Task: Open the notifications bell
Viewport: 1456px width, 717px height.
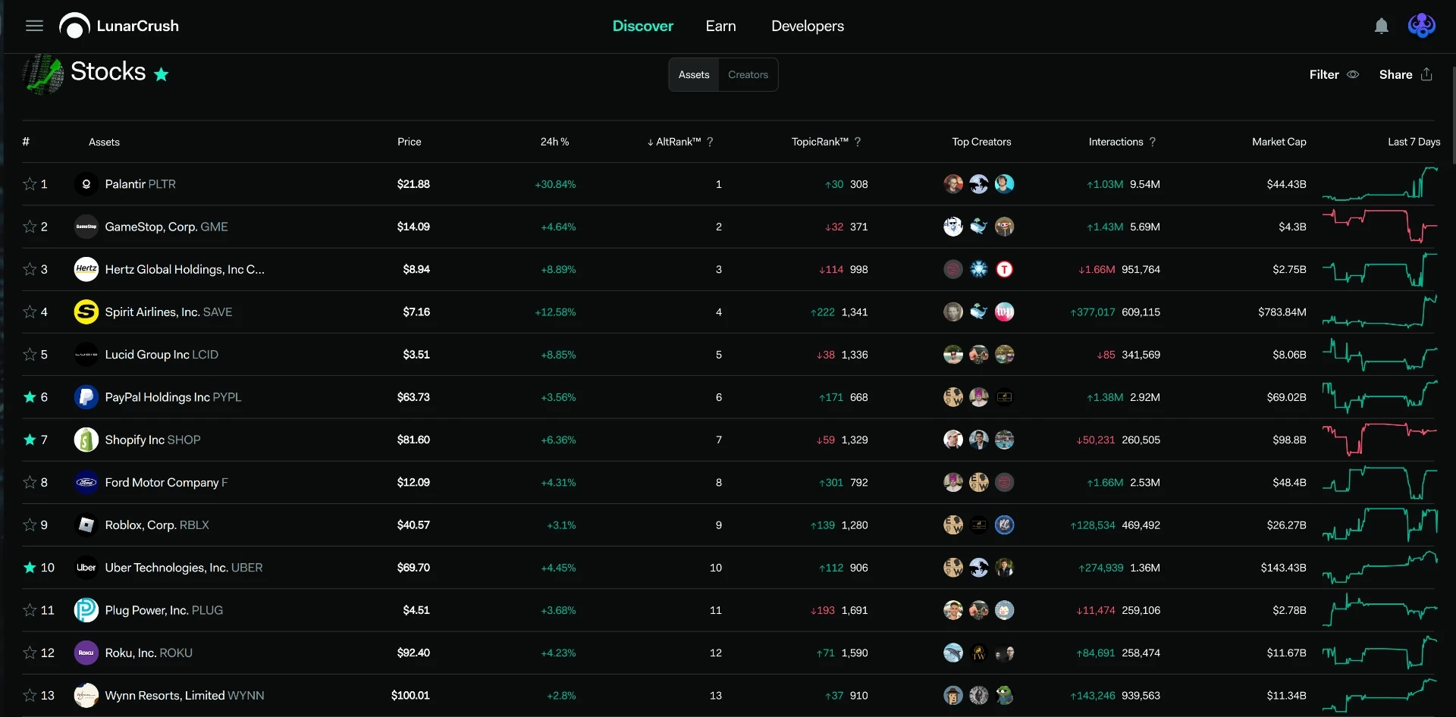Action: point(1382,26)
